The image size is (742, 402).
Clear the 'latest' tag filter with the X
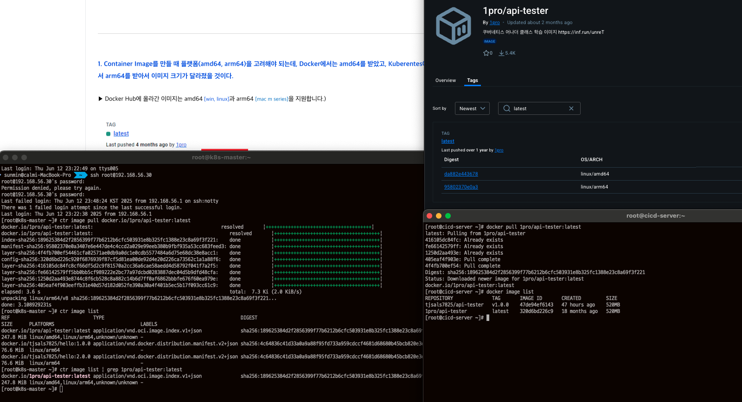point(571,108)
